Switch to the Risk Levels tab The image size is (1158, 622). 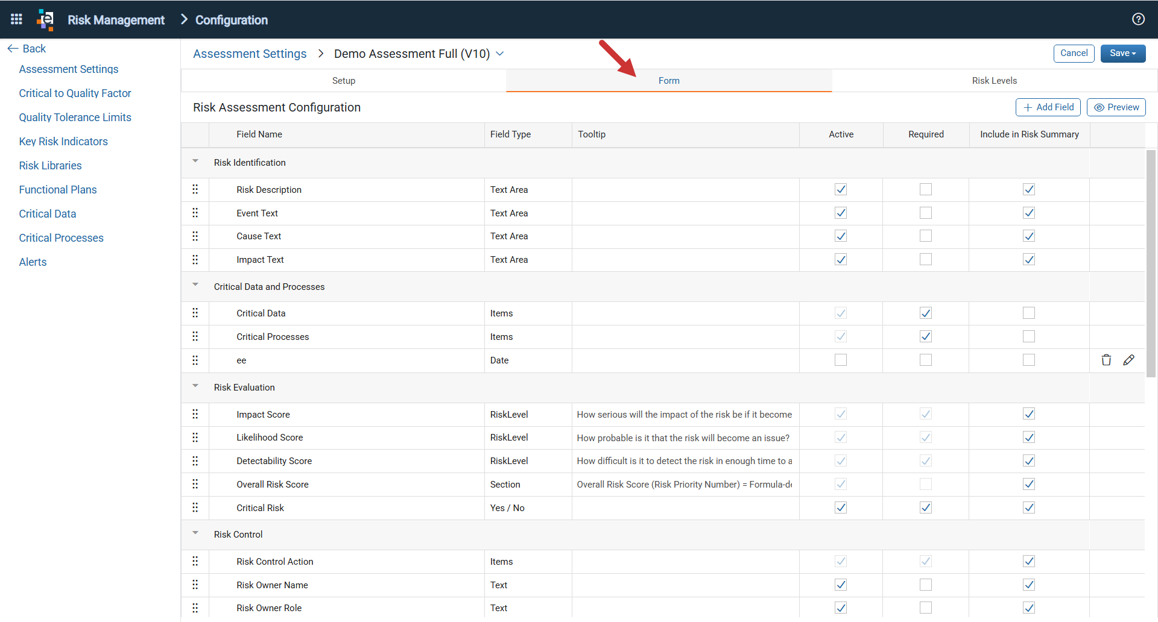pyautogui.click(x=995, y=81)
